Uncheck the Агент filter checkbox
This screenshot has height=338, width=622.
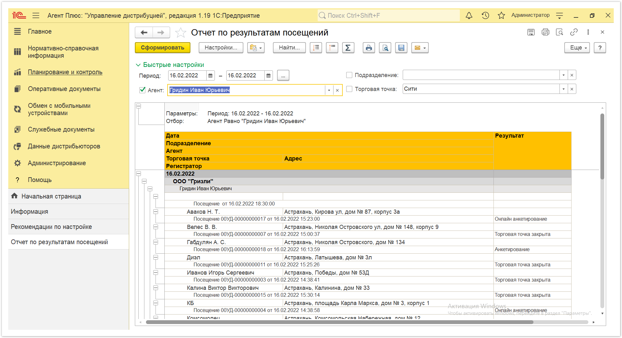click(142, 90)
